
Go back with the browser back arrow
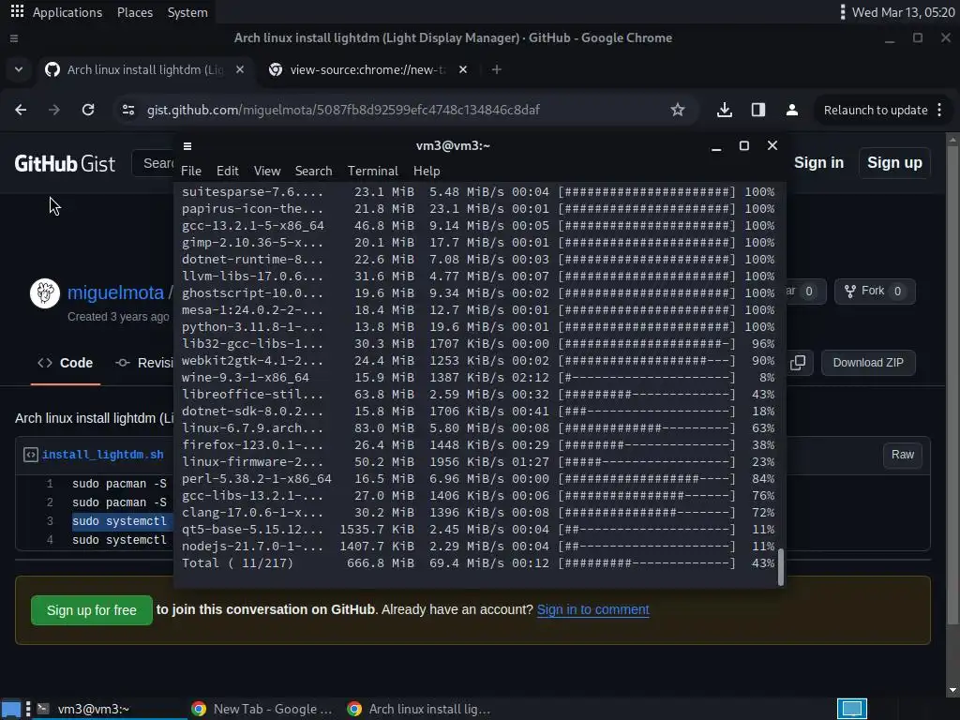(21, 111)
